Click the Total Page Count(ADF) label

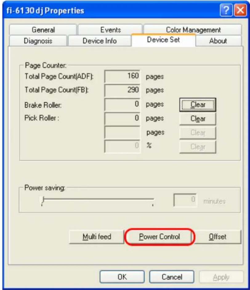click(x=59, y=76)
